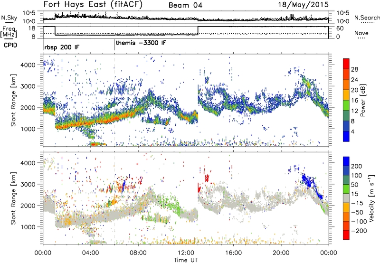Click the '1000' tick on power panel axis
The width and height of the screenshot is (380, 263).
[x=28, y=129]
